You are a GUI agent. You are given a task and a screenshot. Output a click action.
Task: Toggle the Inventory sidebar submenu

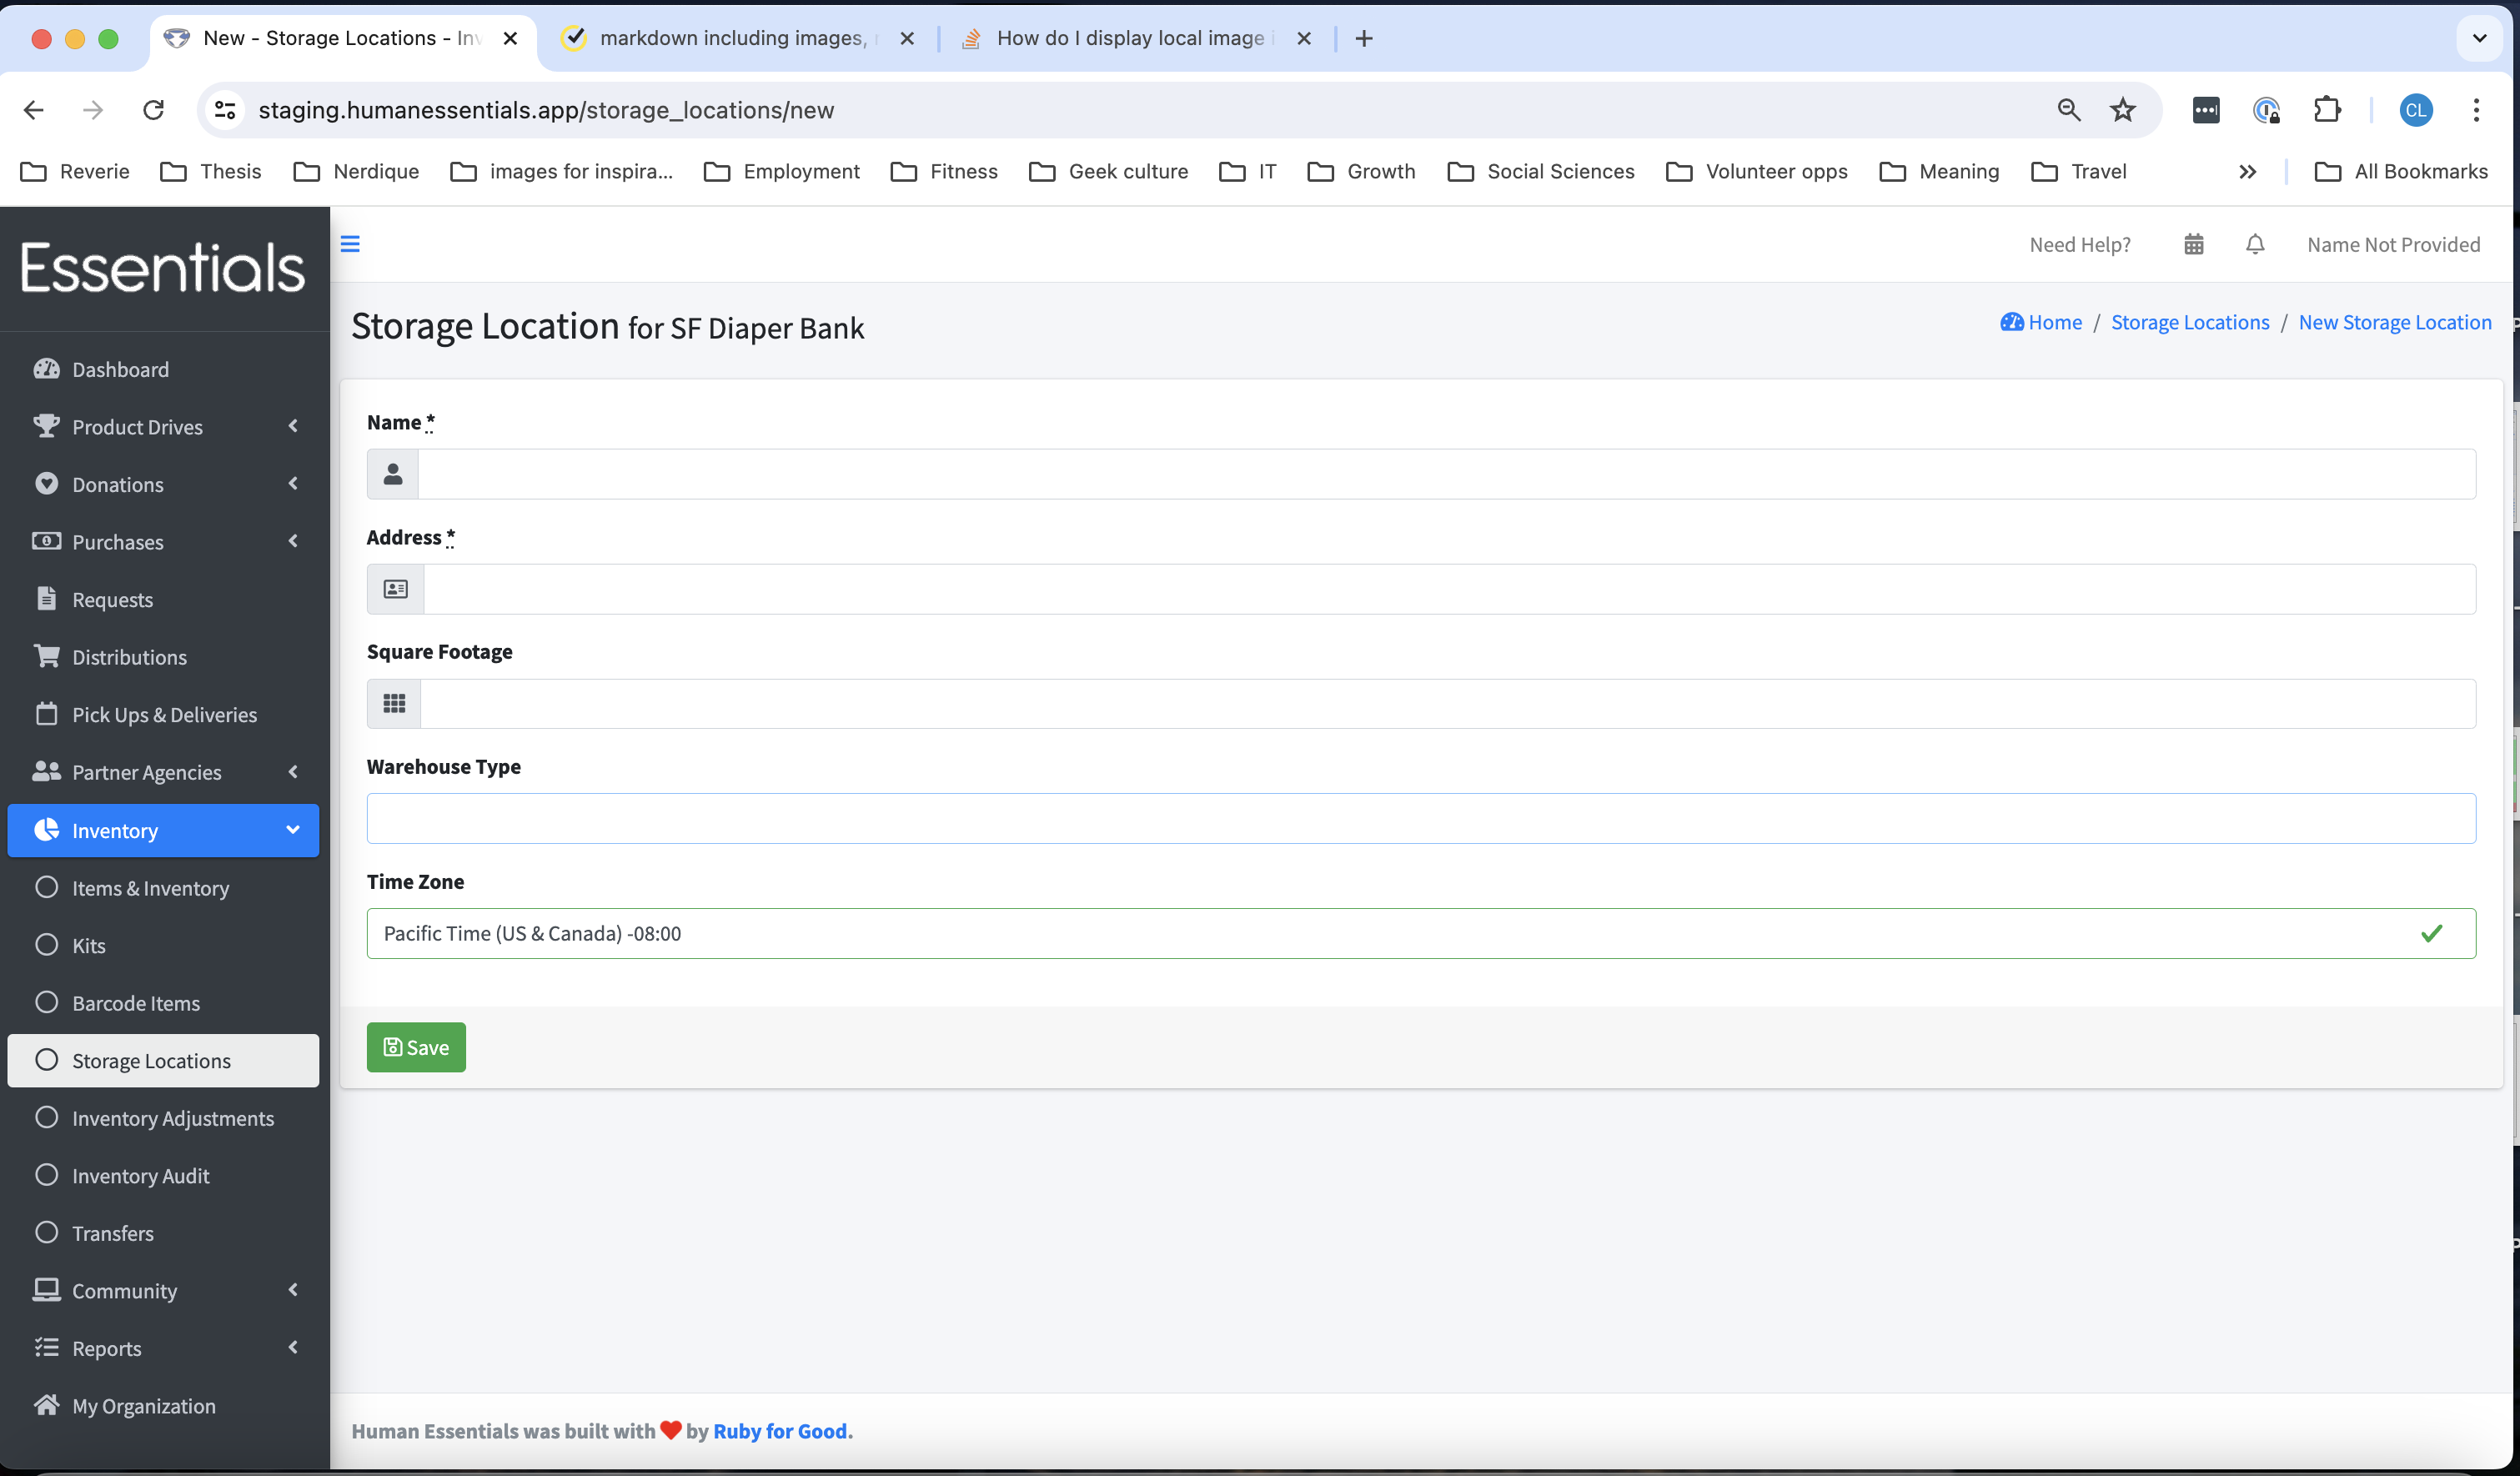(x=294, y=830)
